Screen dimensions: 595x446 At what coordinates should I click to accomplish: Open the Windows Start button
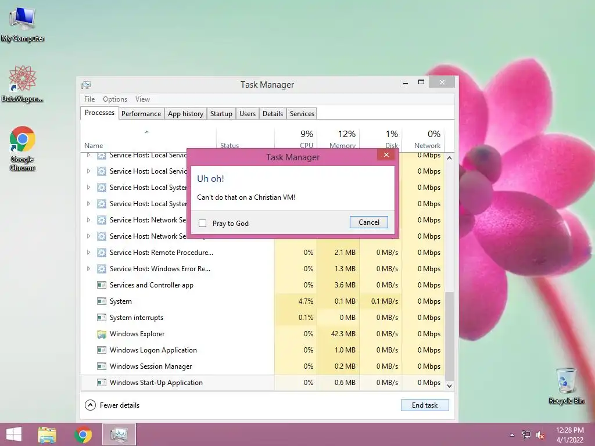point(14,434)
